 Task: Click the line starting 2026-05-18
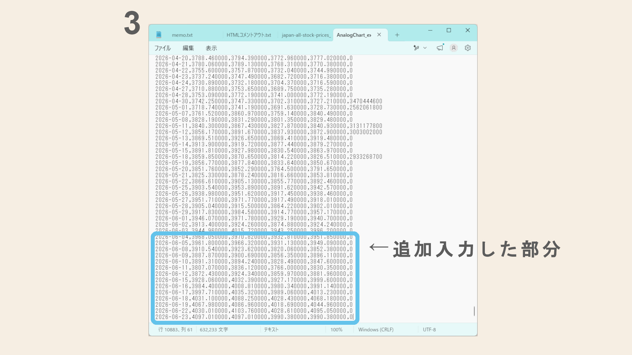pyautogui.click(x=269, y=157)
